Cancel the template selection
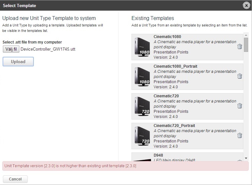The width and height of the screenshot is (252, 185). coord(15,179)
